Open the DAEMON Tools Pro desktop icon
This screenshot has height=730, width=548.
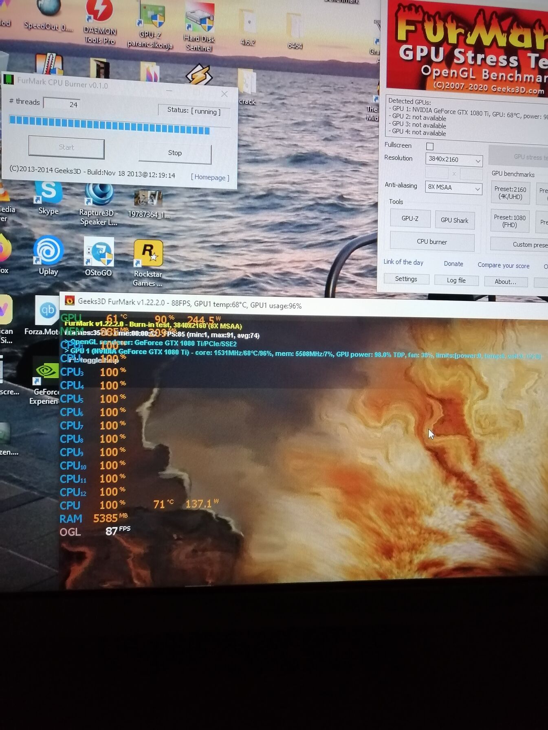point(99,20)
